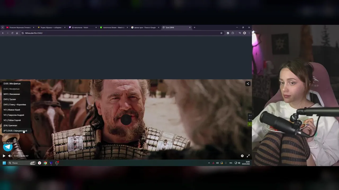Enter fullscreen mode in the player
339x190 pixels.
[x=248, y=156]
